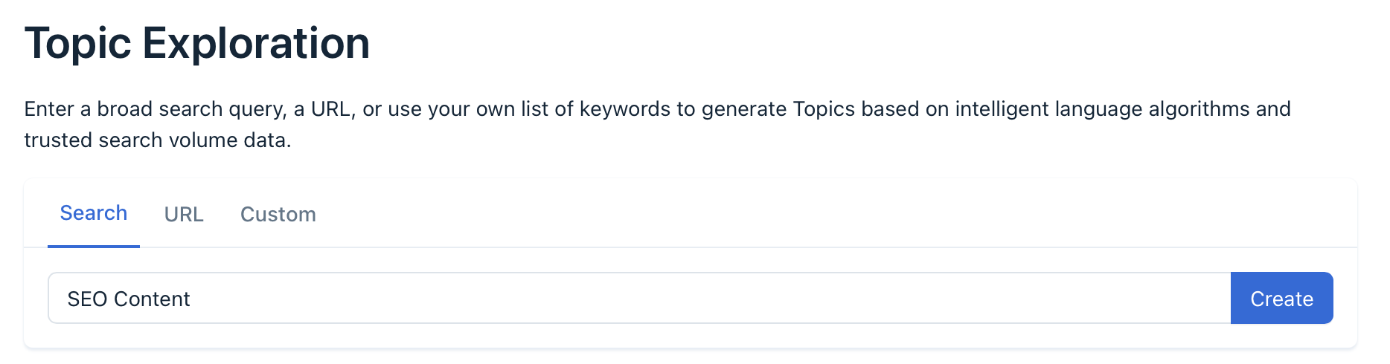The image size is (1390, 364).
Task: Switch to the URL tab
Action: 184,214
